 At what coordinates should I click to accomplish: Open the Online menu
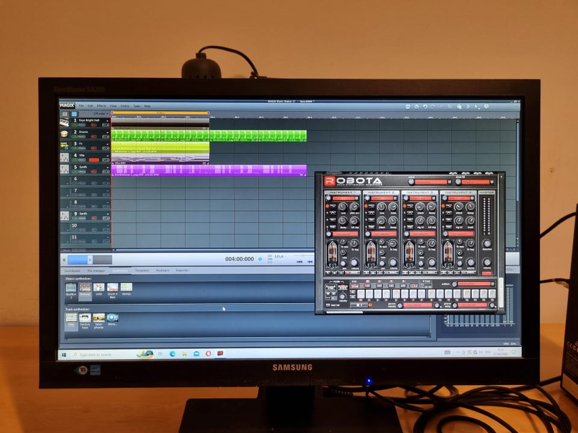coord(125,106)
